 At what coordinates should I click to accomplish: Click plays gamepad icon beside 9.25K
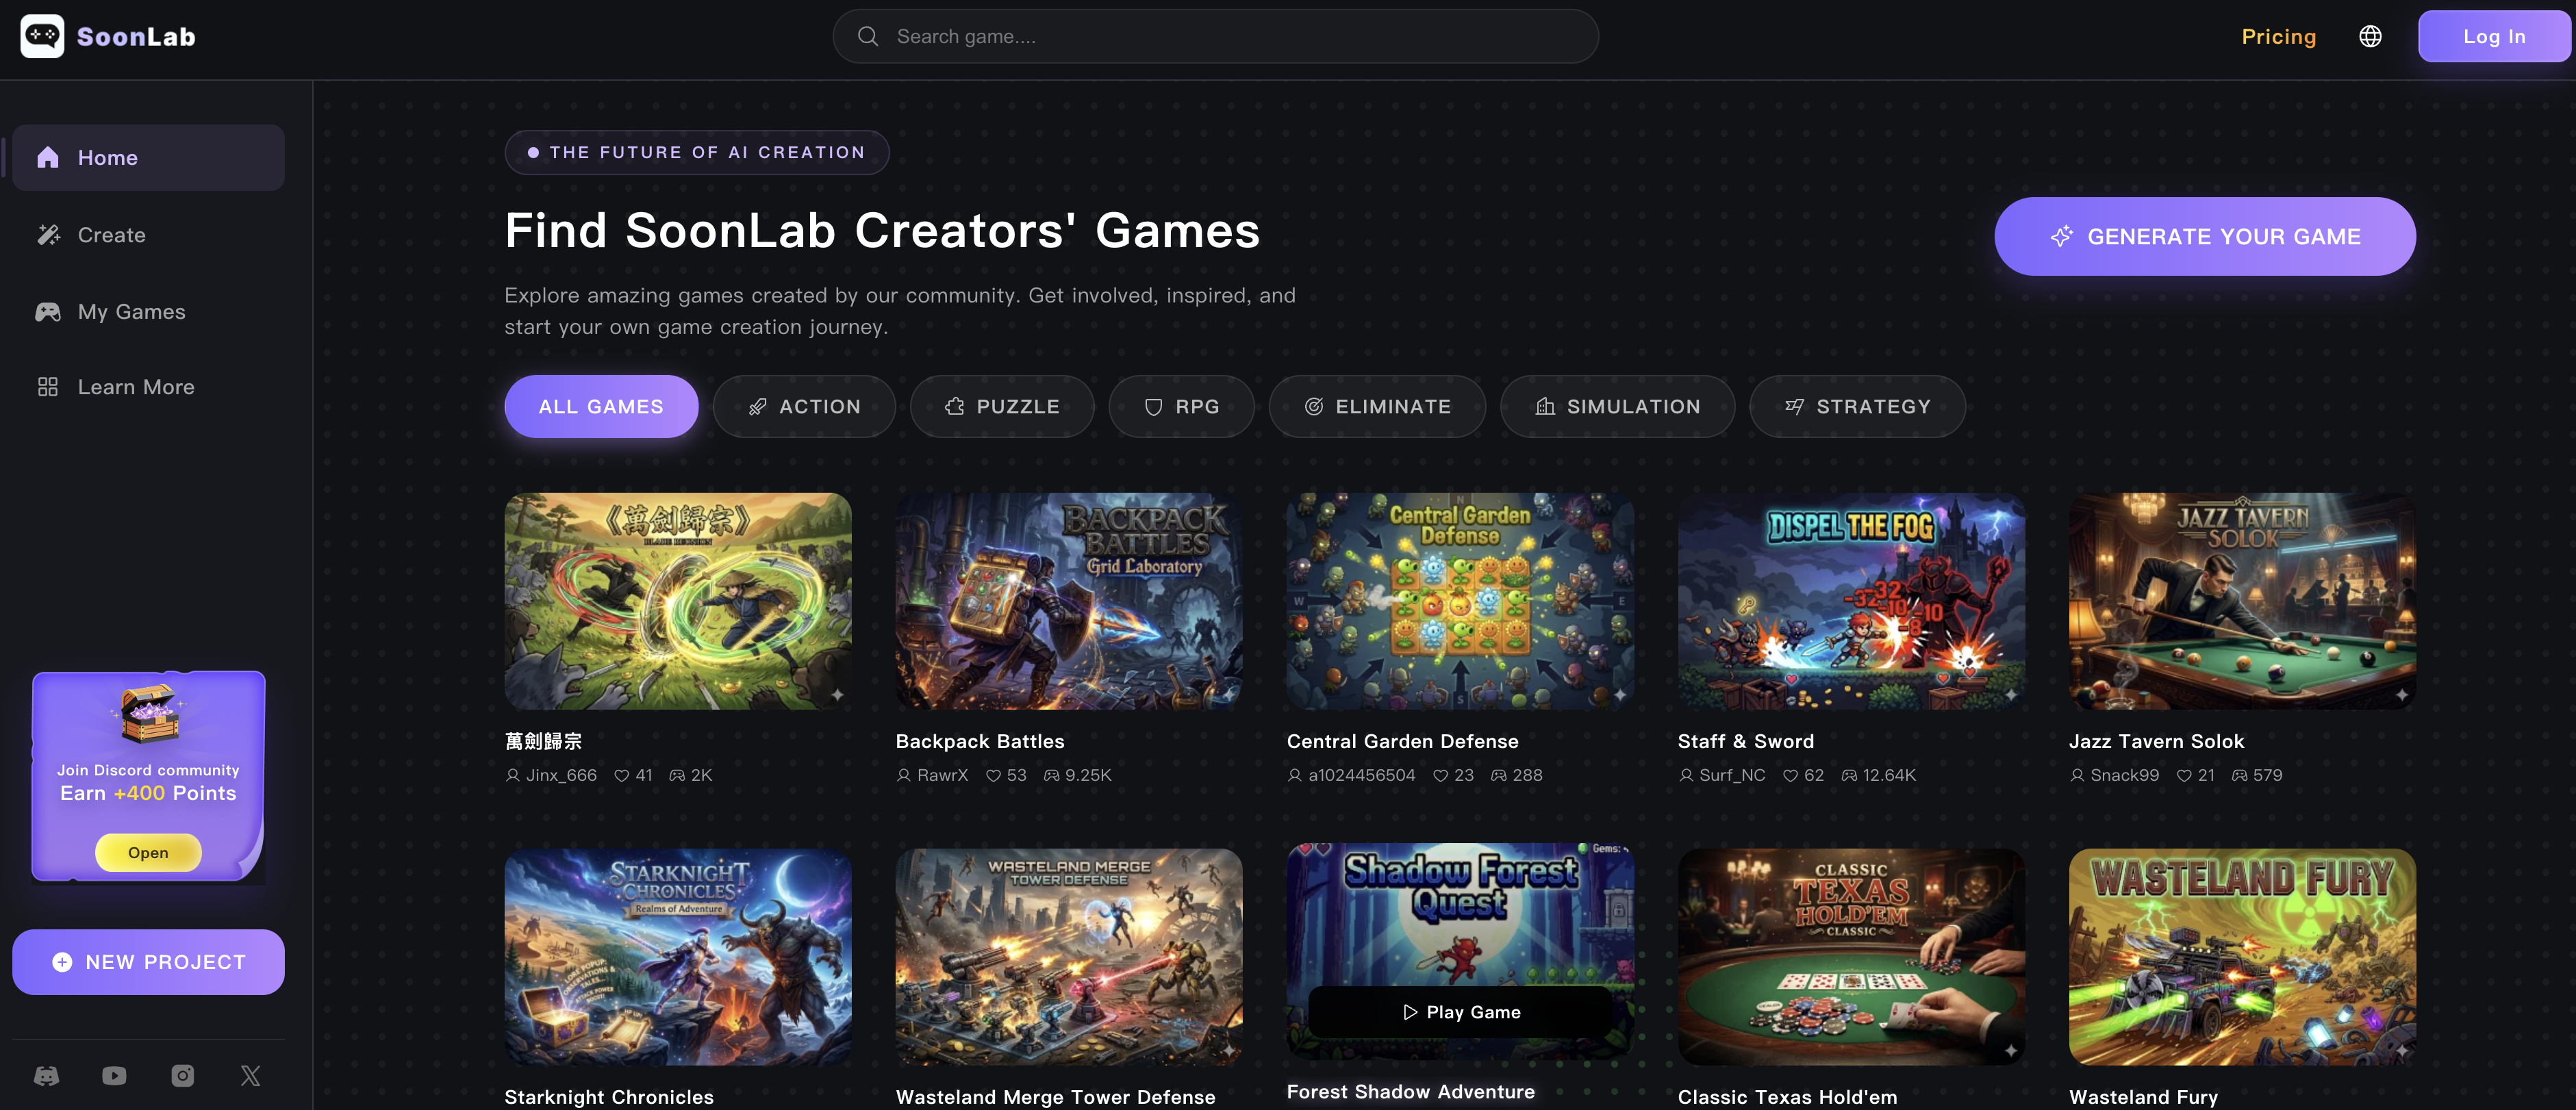pyautogui.click(x=1051, y=775)
